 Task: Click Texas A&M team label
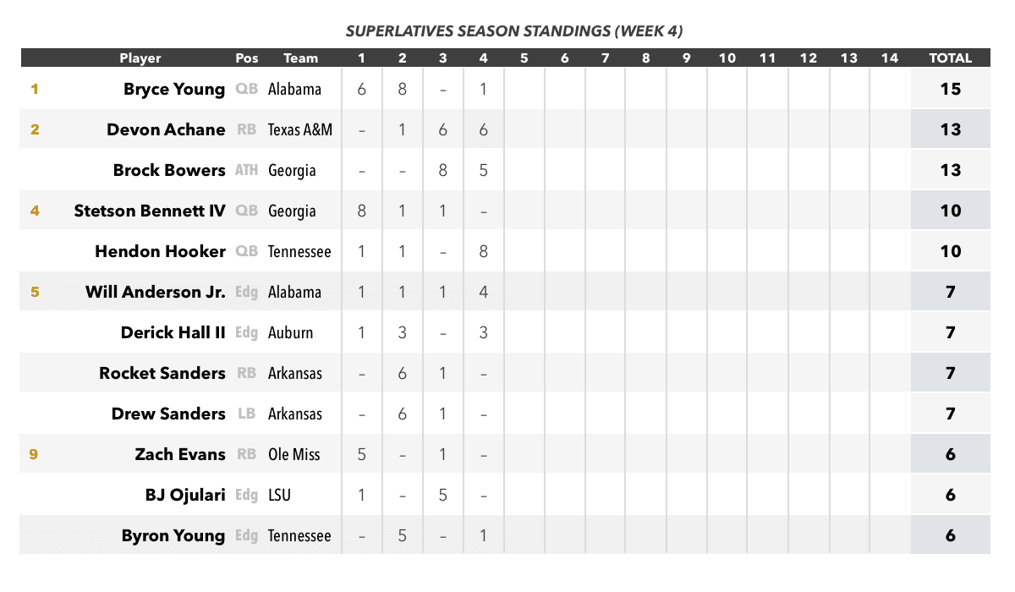300,129
